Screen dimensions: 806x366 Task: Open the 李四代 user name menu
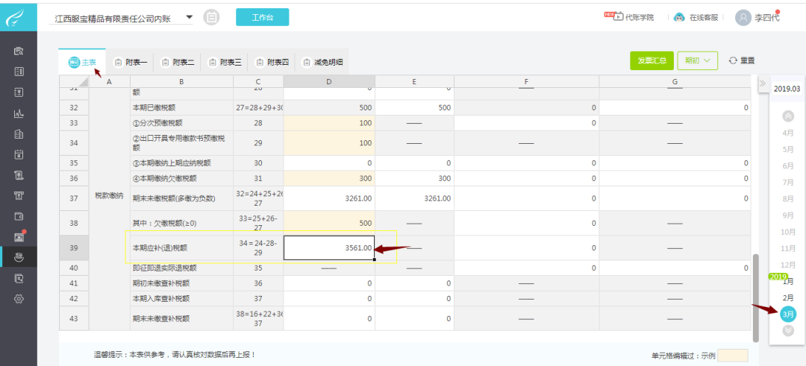[766, 17]
